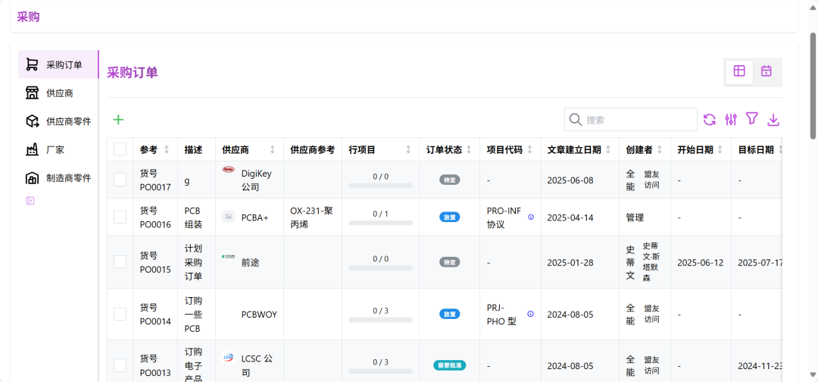Click the refresh data icon

[x=710, y=120]
